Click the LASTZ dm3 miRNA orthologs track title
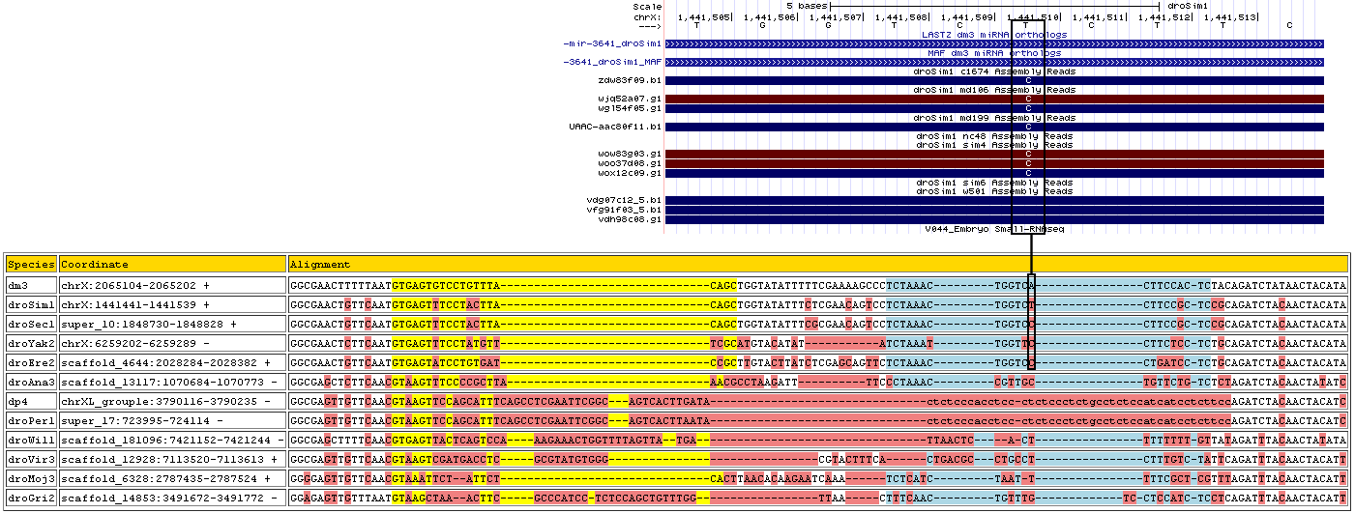This screenshot has width=1355, height=513. pyautogui.click(x=994, y=35)
